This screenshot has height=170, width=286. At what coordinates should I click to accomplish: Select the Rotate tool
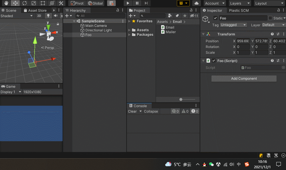pos(25,3)
